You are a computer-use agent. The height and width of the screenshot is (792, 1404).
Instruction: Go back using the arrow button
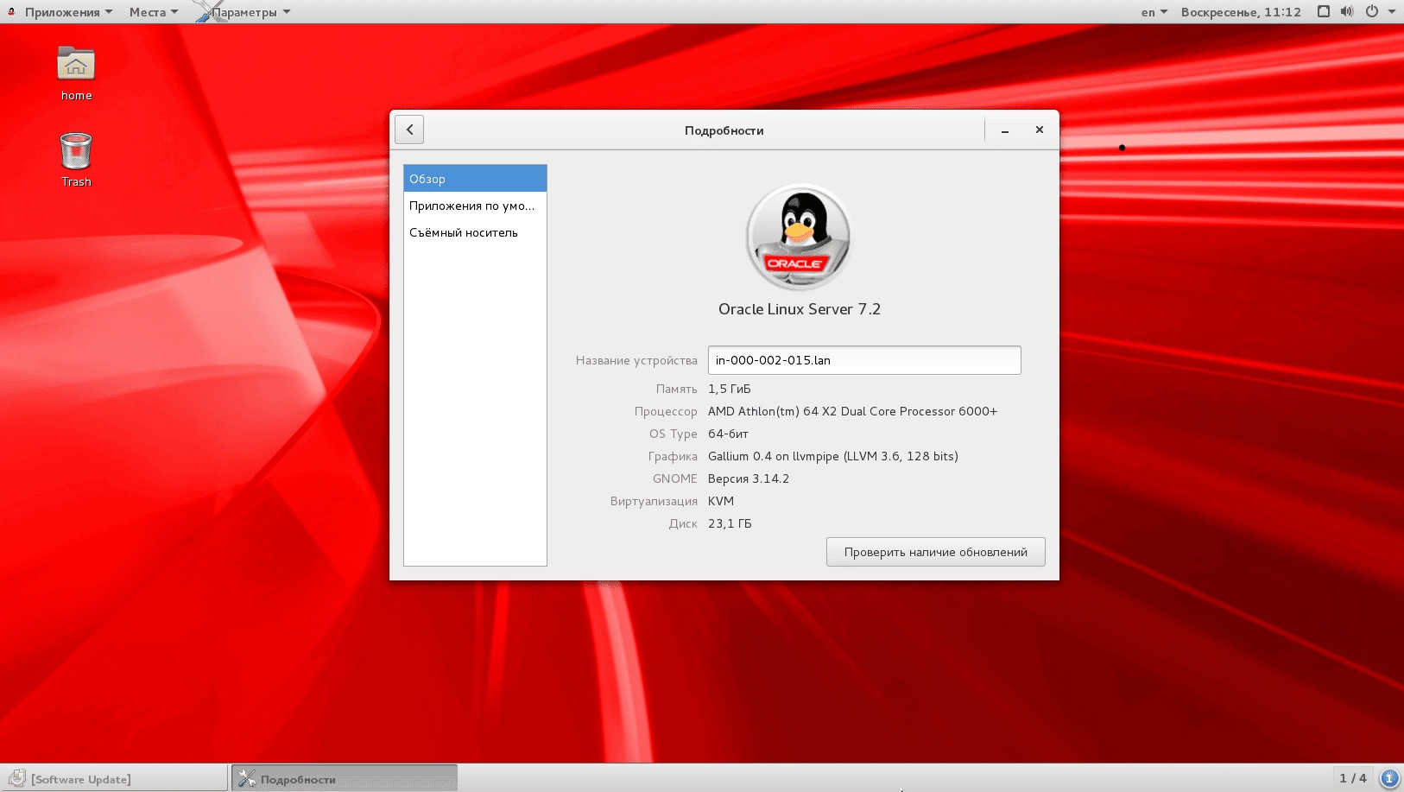point(409,130)
